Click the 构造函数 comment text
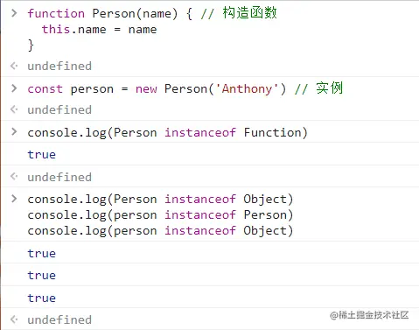The width and height of the screenshot is (419, 330). (x=250, y=13)
